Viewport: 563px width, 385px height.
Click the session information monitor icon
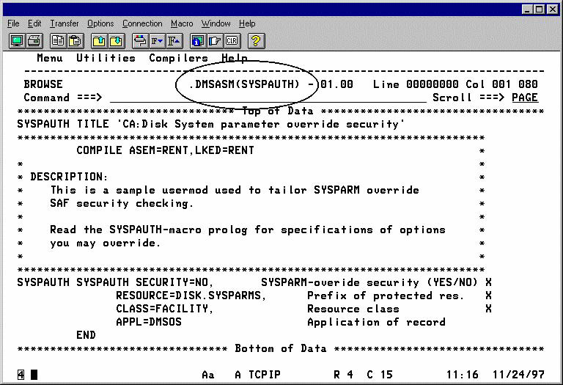pyautogui.click(x=197, y=41)
